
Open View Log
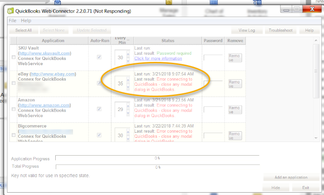(x=247, y=30)
